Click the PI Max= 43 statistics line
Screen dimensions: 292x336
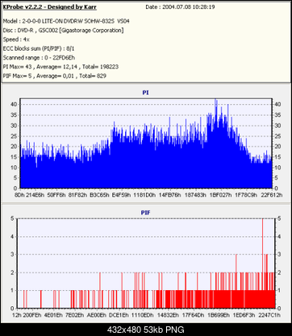coord(60,67)
